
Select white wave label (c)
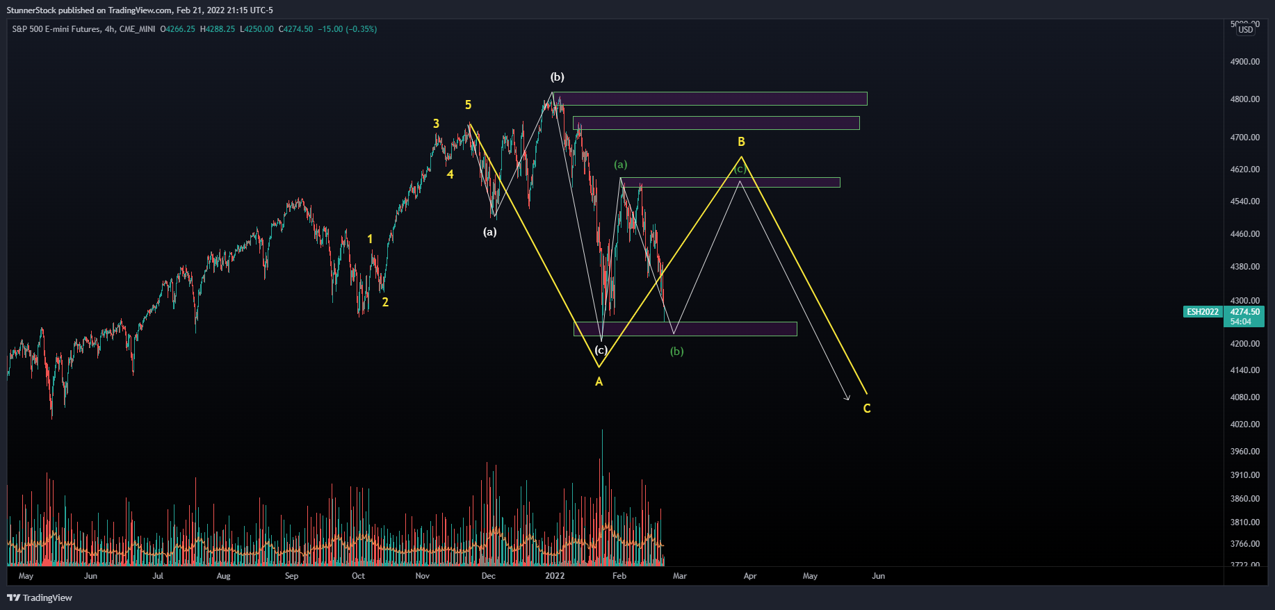601,350
